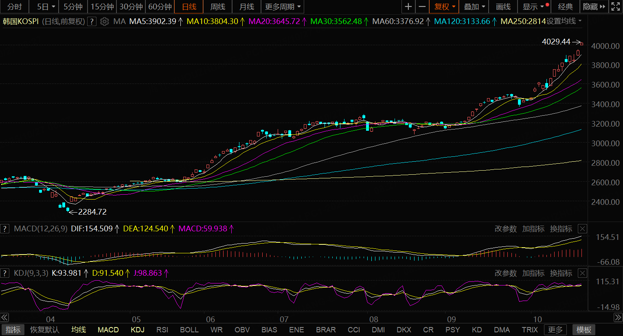The width and height of the screenshot is (623, 336).
Task: Click 换指标 in KDJ panel
Action: (561, 273)
